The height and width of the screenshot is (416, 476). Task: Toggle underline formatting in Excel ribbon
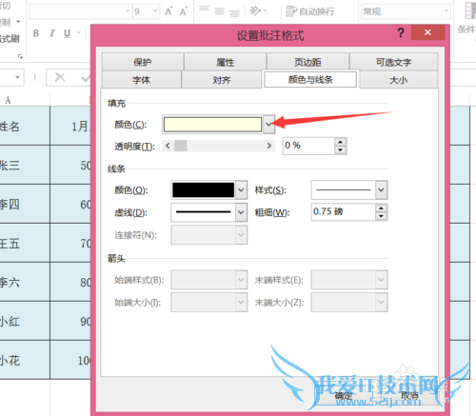[67, 33]
